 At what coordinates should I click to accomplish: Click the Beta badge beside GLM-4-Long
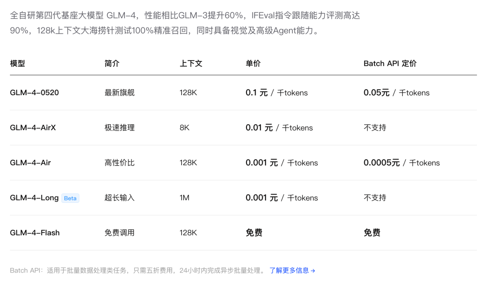(x=70, y=198)
